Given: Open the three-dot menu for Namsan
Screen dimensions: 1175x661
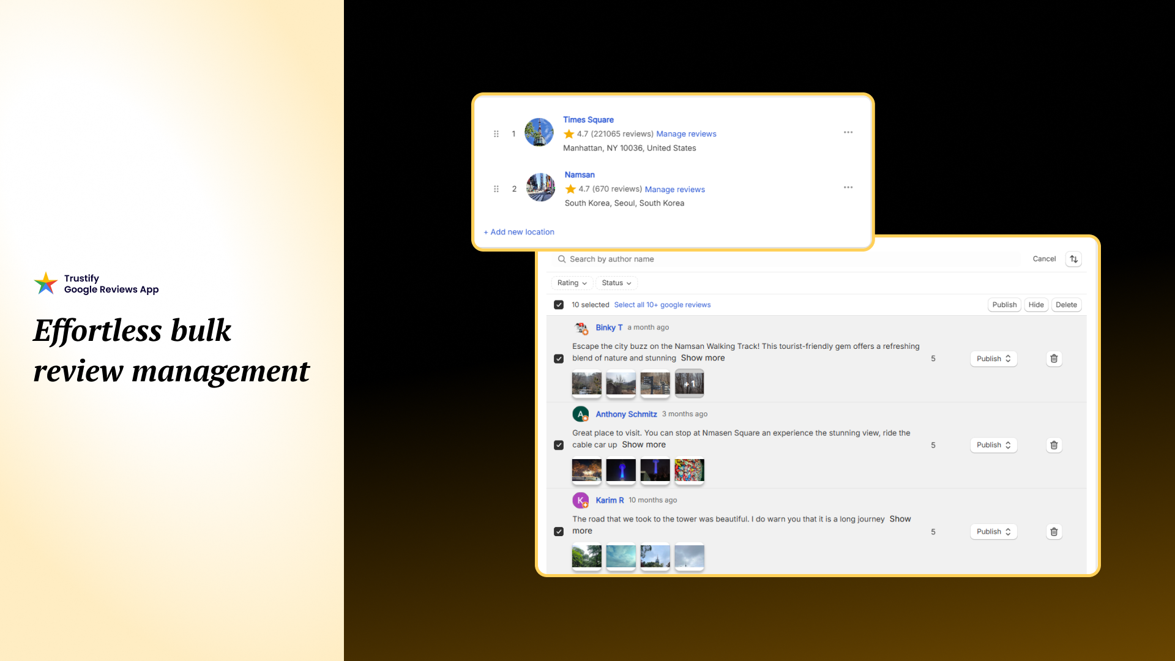Looking at the screenshot, I should pyautogui.click(x=848, y=187).
